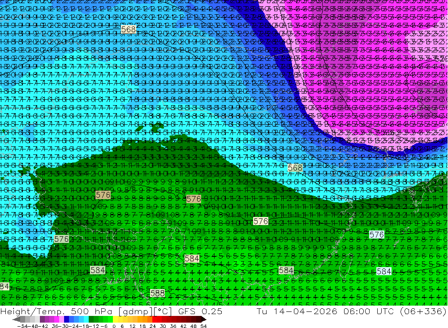Click the bright red swatch above legend value 24

pos(155,319)
